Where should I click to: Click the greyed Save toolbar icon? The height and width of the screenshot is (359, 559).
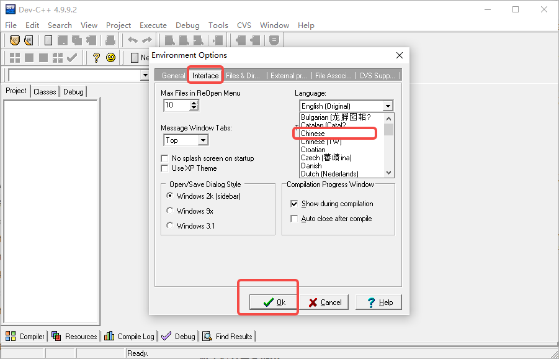pyautogui.click(x=63, y=40)
